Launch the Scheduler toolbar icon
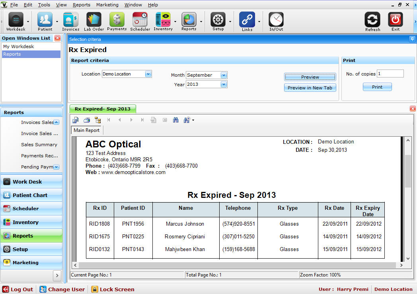 [x=140, y=21]
